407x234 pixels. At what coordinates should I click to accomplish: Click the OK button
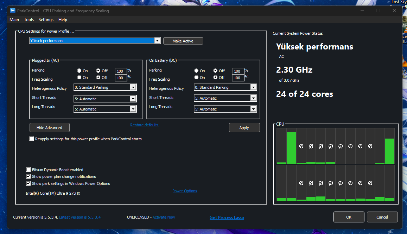[x=349, y=217]
